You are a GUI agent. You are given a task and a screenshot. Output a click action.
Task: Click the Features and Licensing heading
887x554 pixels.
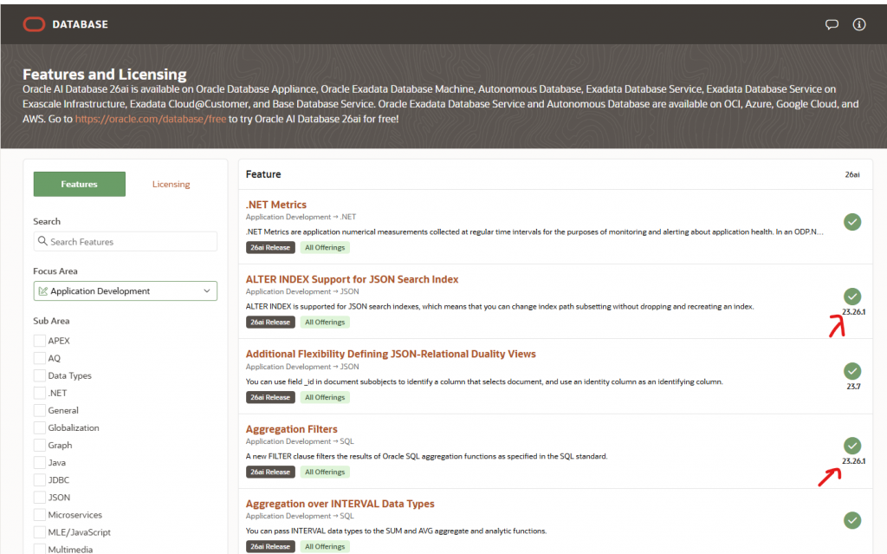[105, 75]
